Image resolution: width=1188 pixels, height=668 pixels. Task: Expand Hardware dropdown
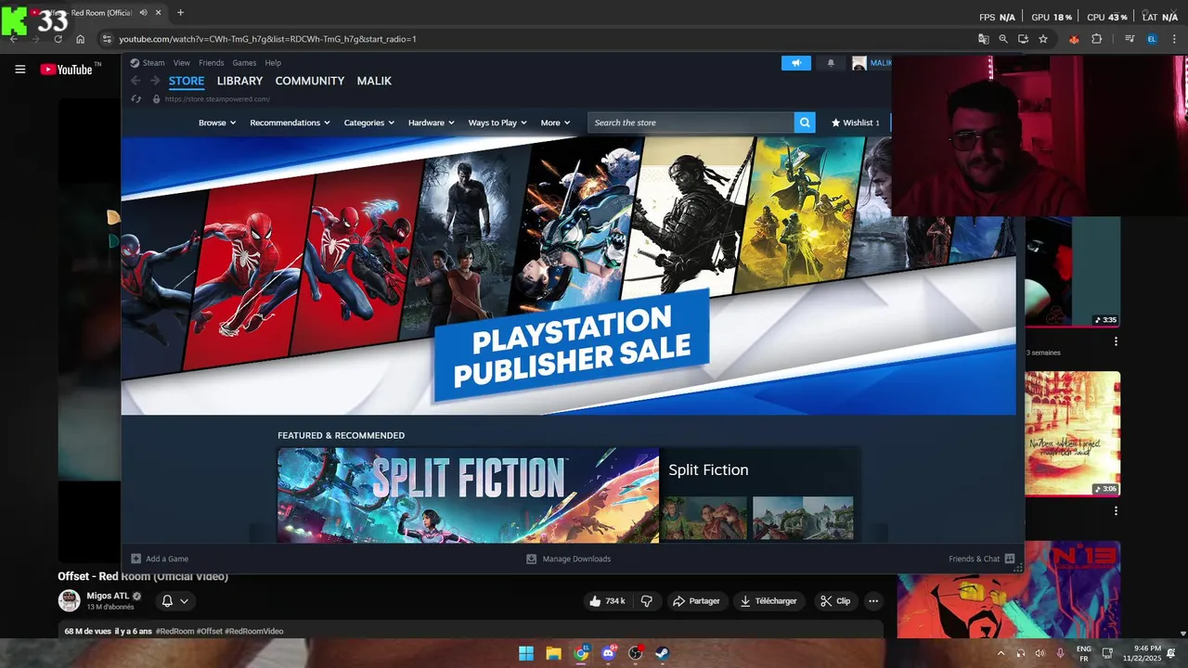(432, 122)
